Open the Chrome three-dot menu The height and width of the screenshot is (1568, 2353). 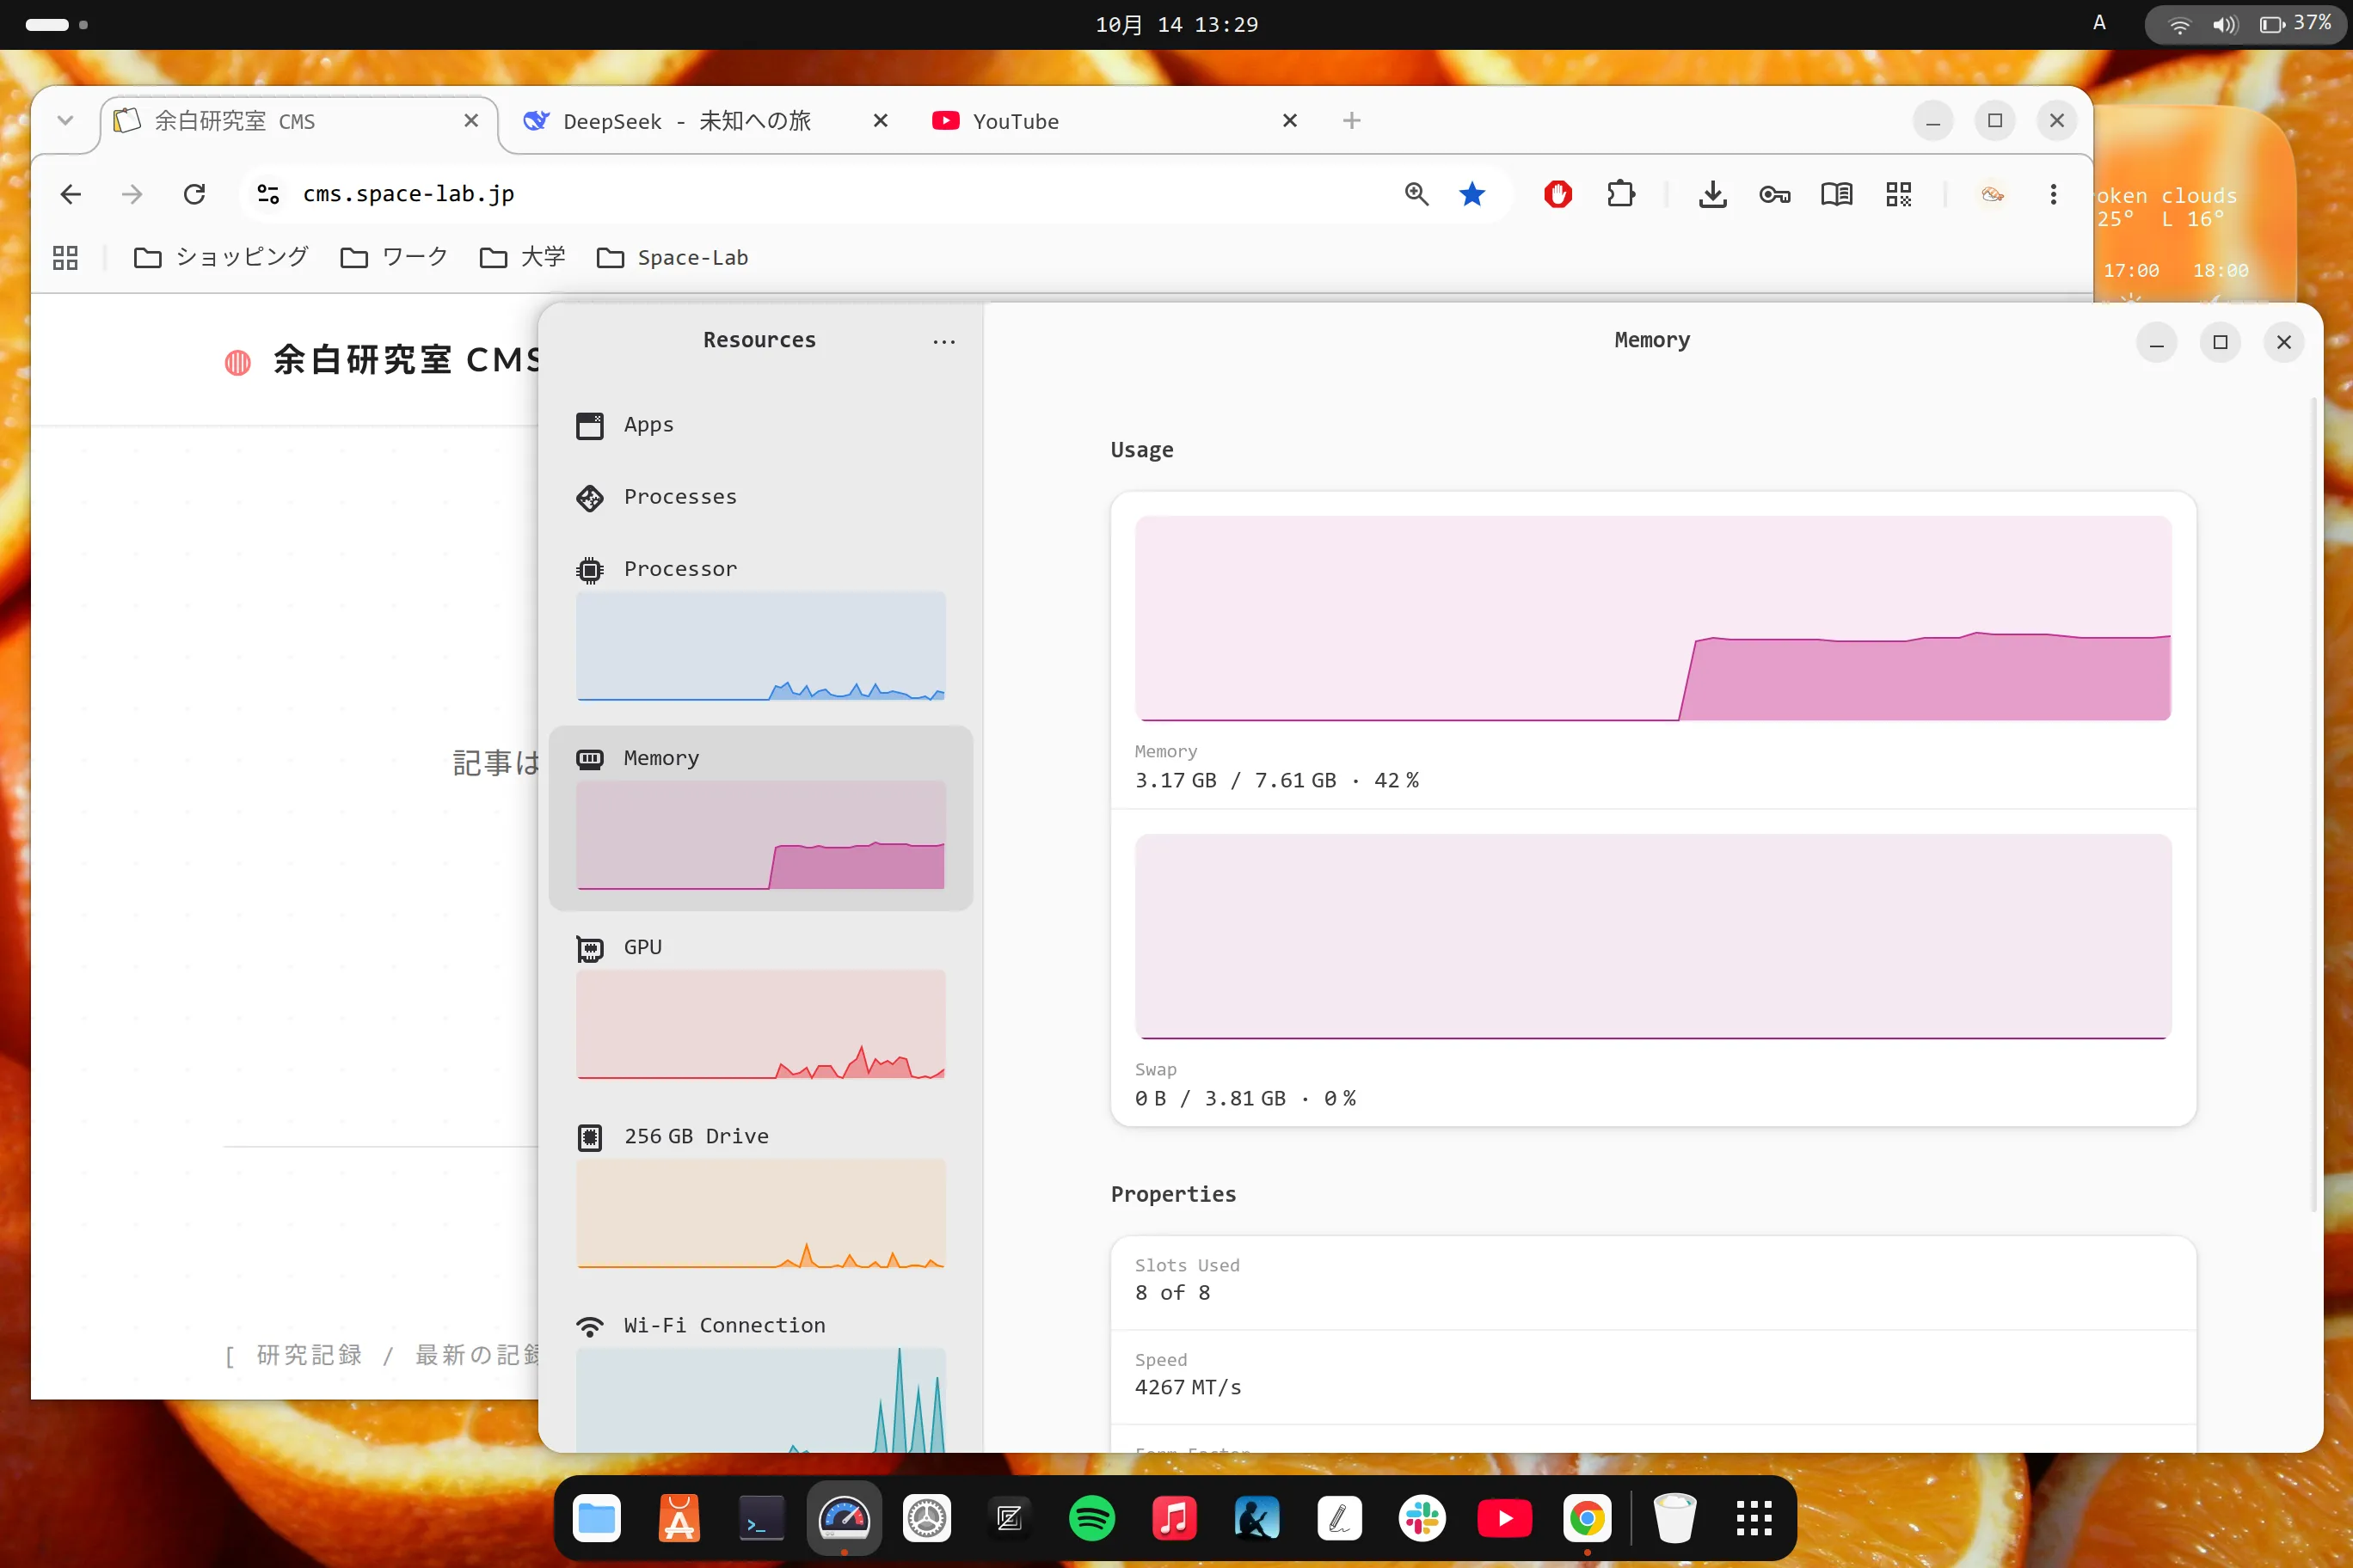[x=2053, y=194]
